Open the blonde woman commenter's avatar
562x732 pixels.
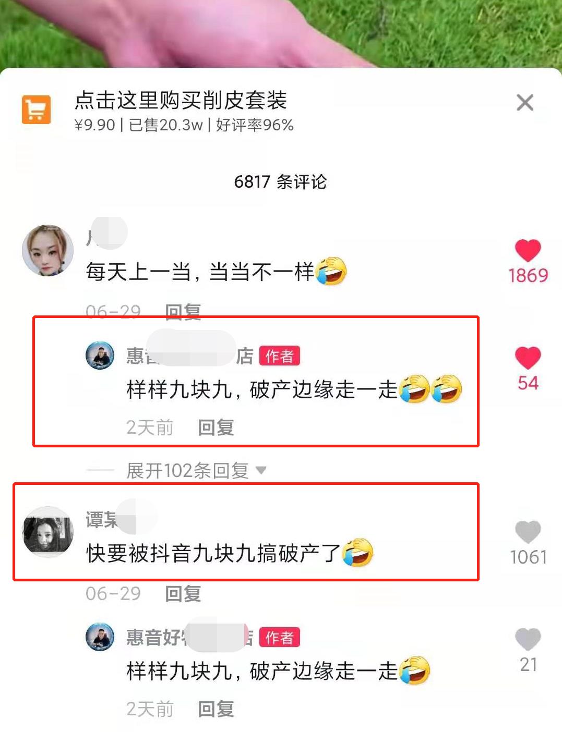pyautogui.click(x=47, y=250)
